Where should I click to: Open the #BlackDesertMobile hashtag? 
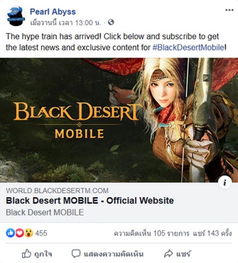(188, 48)
